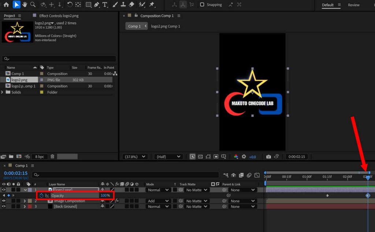This screenshot has height=232, width=375.
Task: Click the 8 bpc color depth button
Action: coord(40,157)
